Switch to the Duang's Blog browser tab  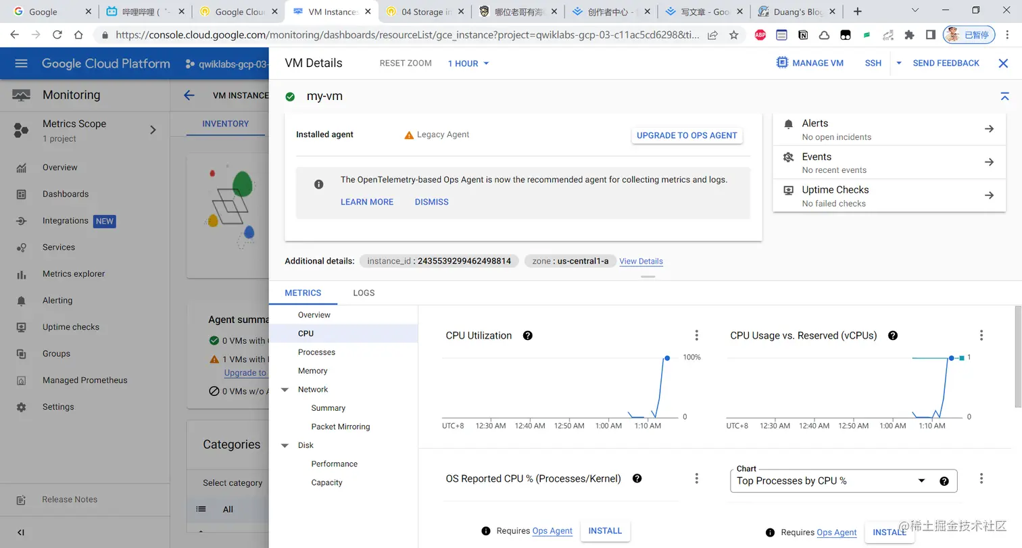pos(798,11)
